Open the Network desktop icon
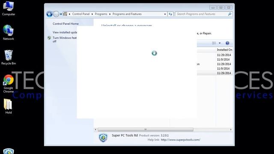This screenshot has width=274, height=154. [x=9, y=33]
